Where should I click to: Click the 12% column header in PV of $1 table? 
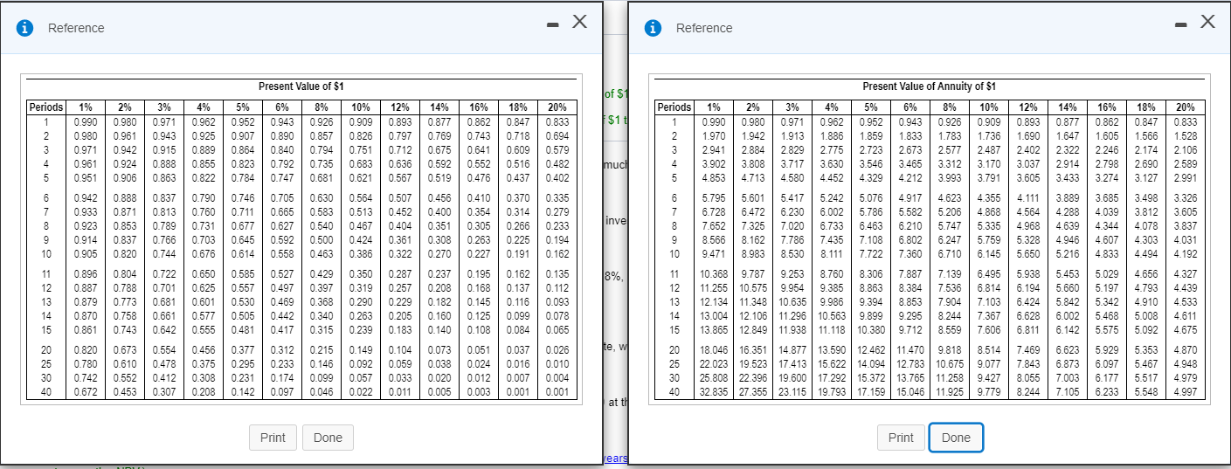point(399,107)
